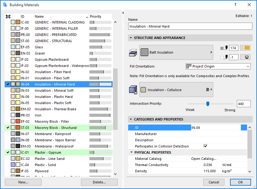Click the fill icon of Gypsum Plasterboard
Screen dimensions: 257x189
13,59
